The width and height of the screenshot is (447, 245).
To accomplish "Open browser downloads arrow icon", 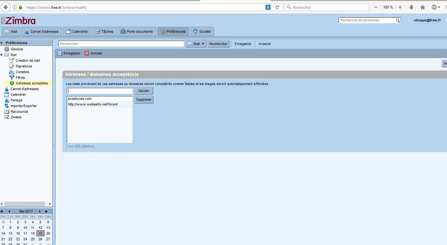I will coord(411,7).
